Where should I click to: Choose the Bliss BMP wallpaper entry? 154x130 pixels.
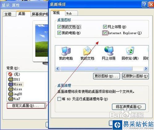[x=15, y=84]
